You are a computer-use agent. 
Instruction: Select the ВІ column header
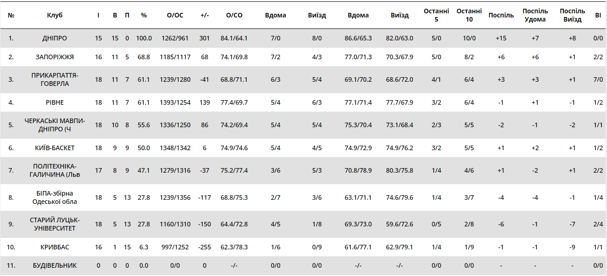[598, 15]
